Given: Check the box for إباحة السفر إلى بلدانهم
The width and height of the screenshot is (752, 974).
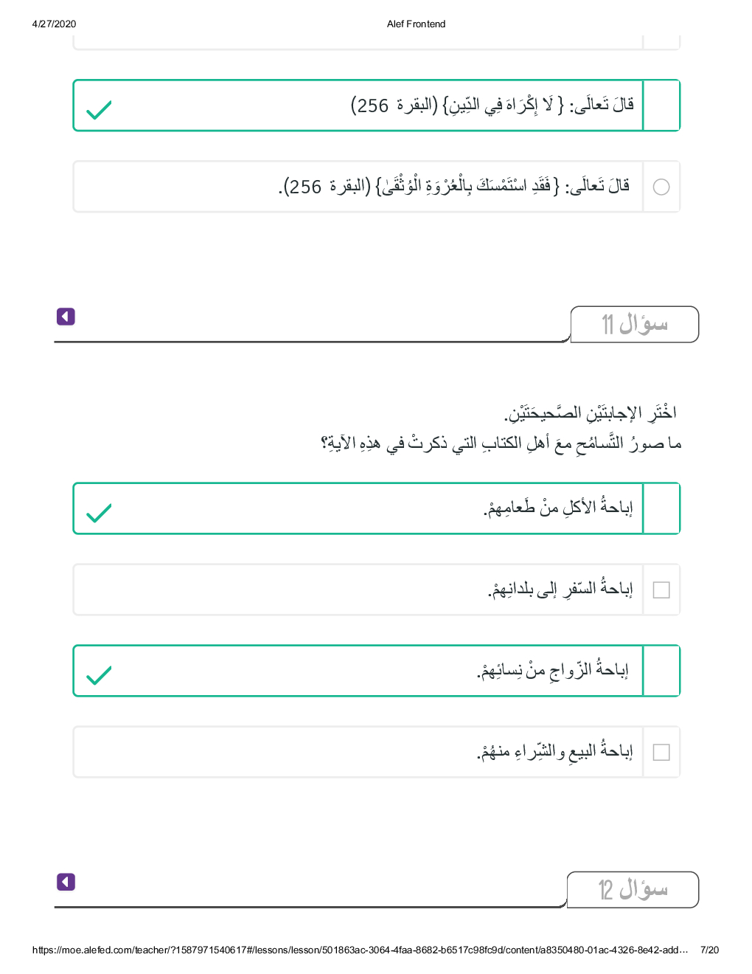Looking at the screenshot, I should [661, 590].
